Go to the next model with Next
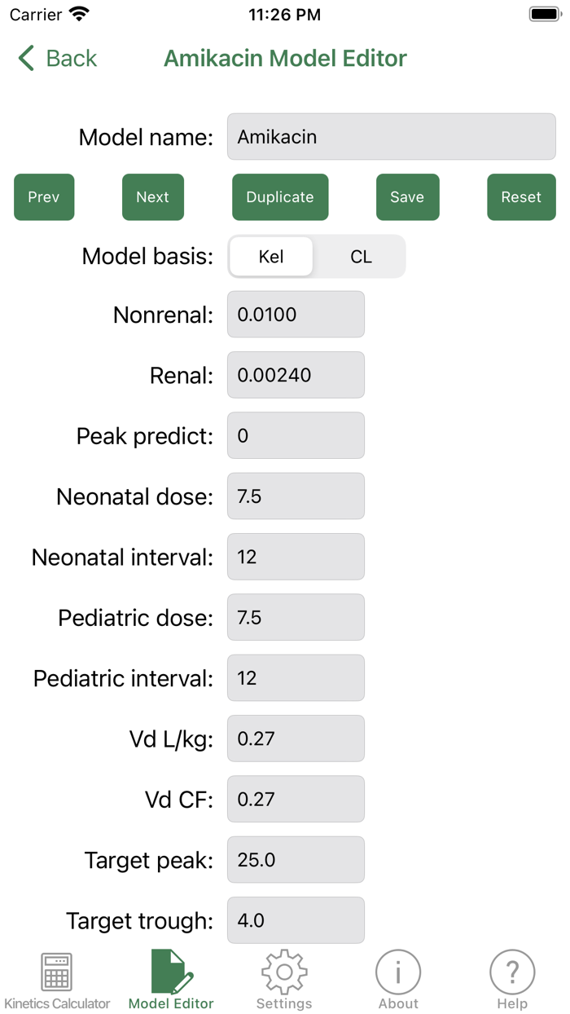Screen dimensions: 570x1014 point(152,196)
